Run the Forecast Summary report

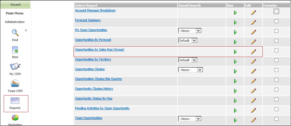[x=235, y=22]
